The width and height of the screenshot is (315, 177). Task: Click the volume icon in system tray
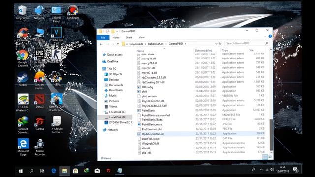point(272,170)
